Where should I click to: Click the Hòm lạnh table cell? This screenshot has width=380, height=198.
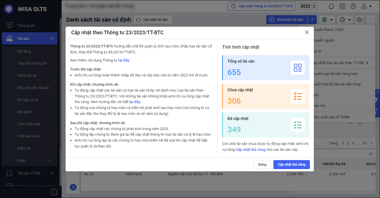click(x=144, y=174)
